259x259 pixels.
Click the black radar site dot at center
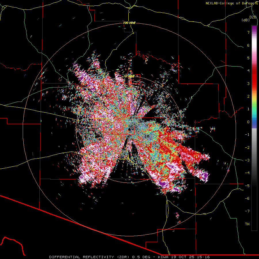(129, 129)
